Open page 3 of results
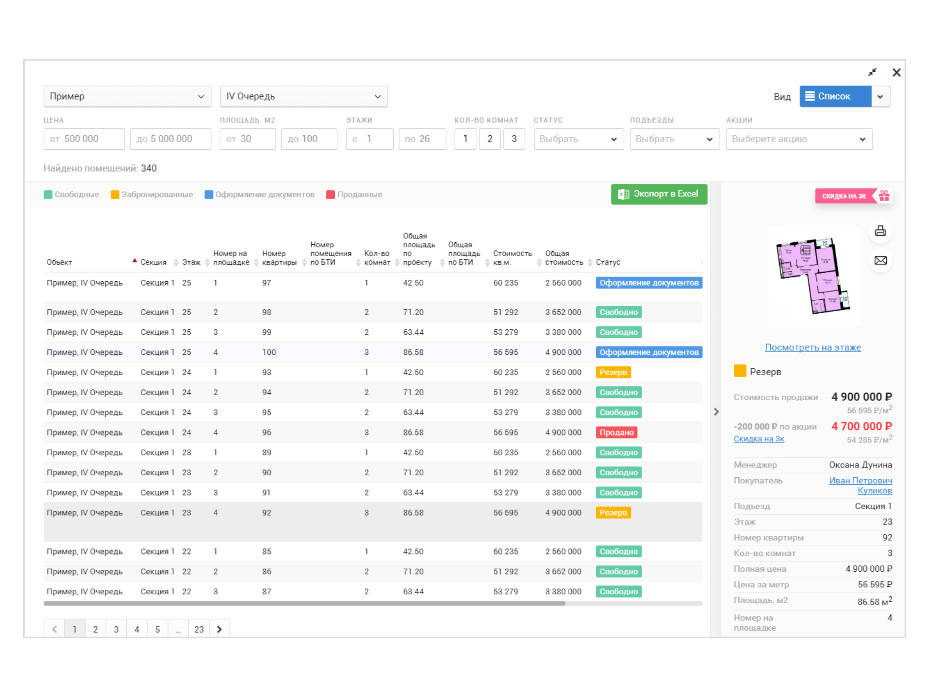 click(x=116, y=629)
